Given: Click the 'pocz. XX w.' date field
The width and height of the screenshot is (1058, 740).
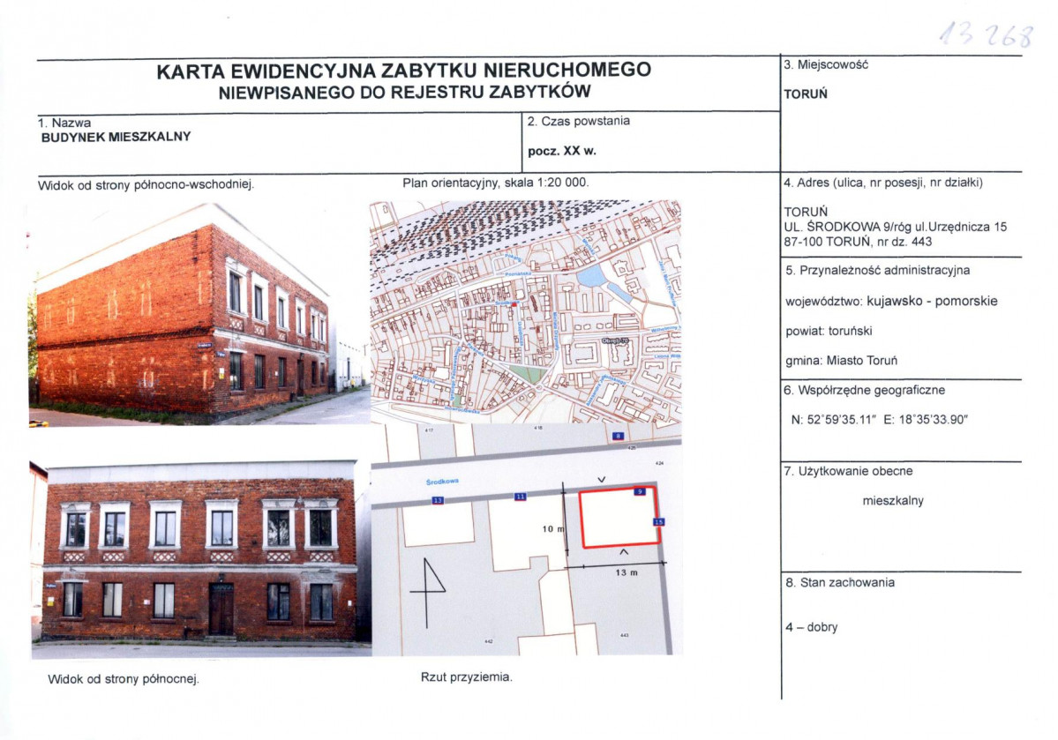Looking at the screenshot, I should click(x=562, y=151).
